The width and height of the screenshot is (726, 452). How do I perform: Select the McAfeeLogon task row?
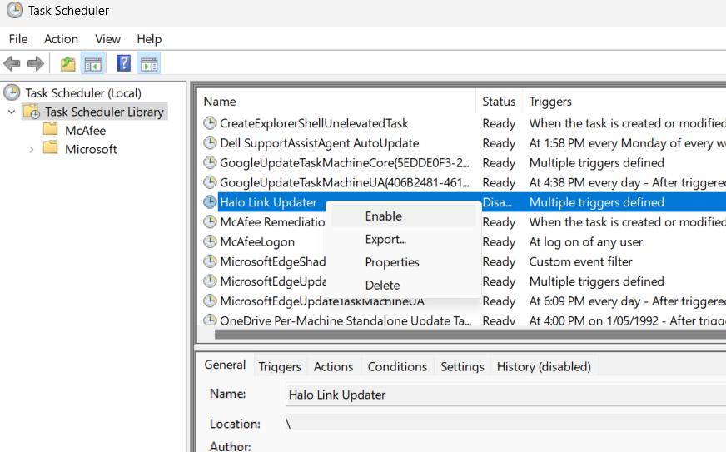point(257,241)
